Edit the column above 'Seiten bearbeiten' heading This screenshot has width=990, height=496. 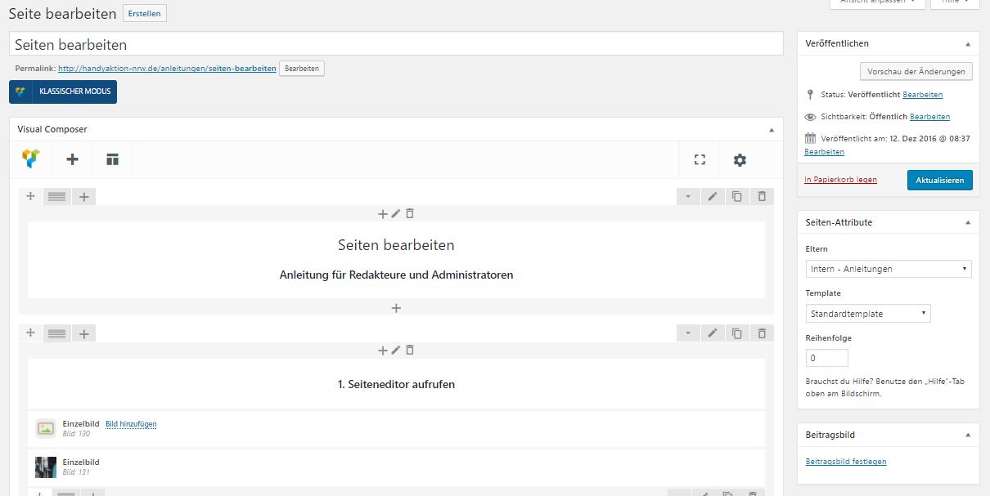coord(396,213)
